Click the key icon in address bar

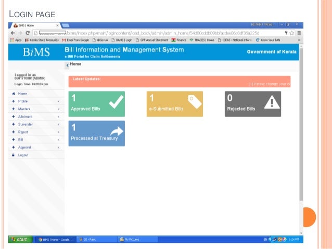pyautogui.click(x=286, y=33)
